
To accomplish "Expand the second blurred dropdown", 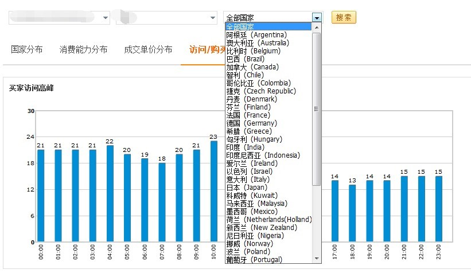I will pyautogui.click(x=213, y=18).
